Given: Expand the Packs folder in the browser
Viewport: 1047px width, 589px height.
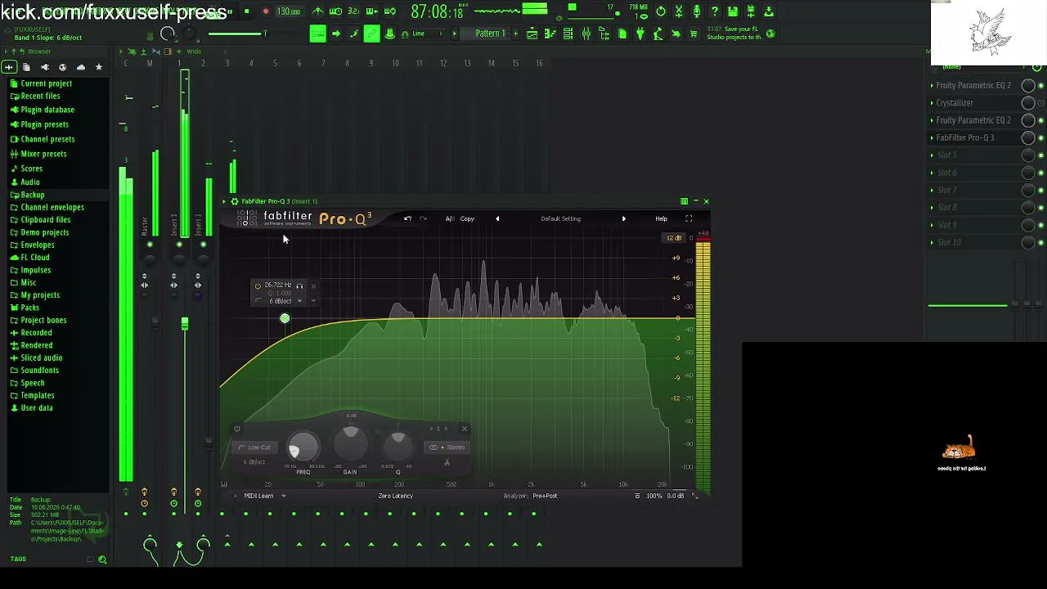Looking at the screenshot, I should click(29, 308).
